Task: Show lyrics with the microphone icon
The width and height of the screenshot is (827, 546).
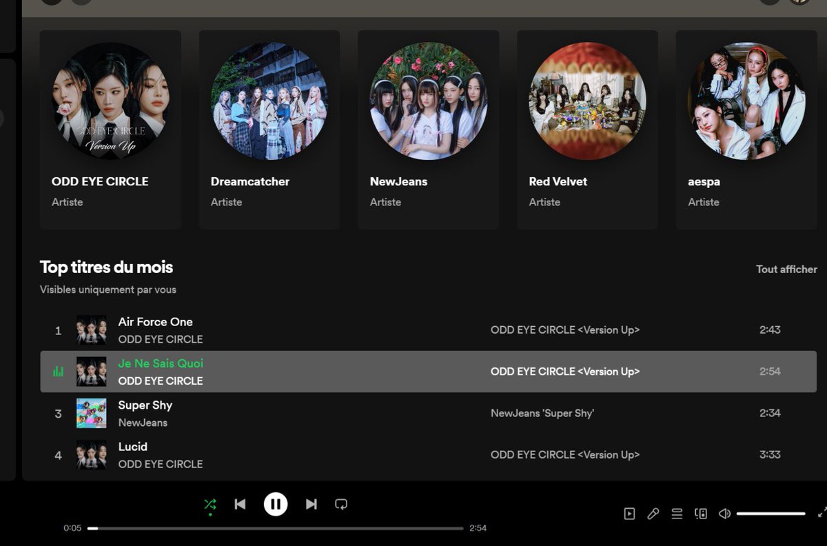Action: click(x=653, y=514)
